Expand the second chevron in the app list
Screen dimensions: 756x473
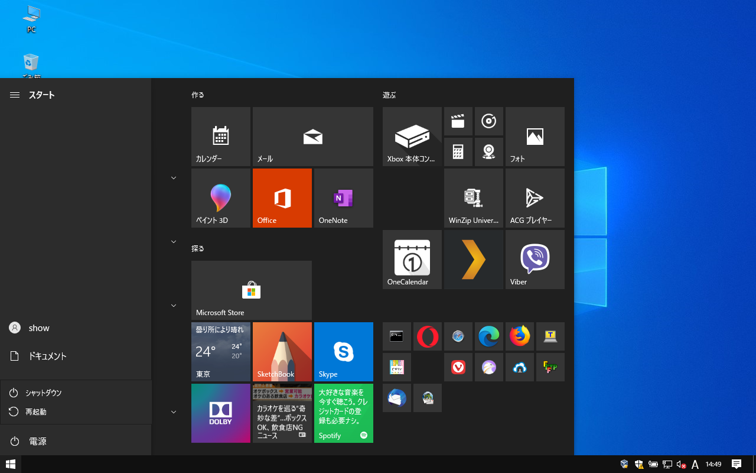[174, 242]
